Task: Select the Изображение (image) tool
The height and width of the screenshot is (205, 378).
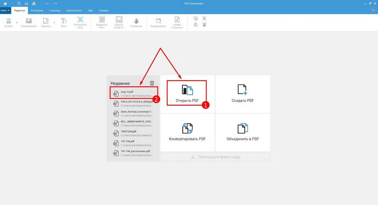Action: pos(29,22)
